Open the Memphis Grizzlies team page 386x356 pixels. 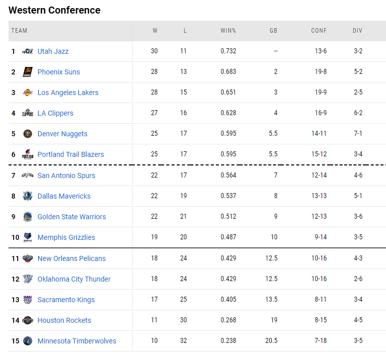(66, 237)
